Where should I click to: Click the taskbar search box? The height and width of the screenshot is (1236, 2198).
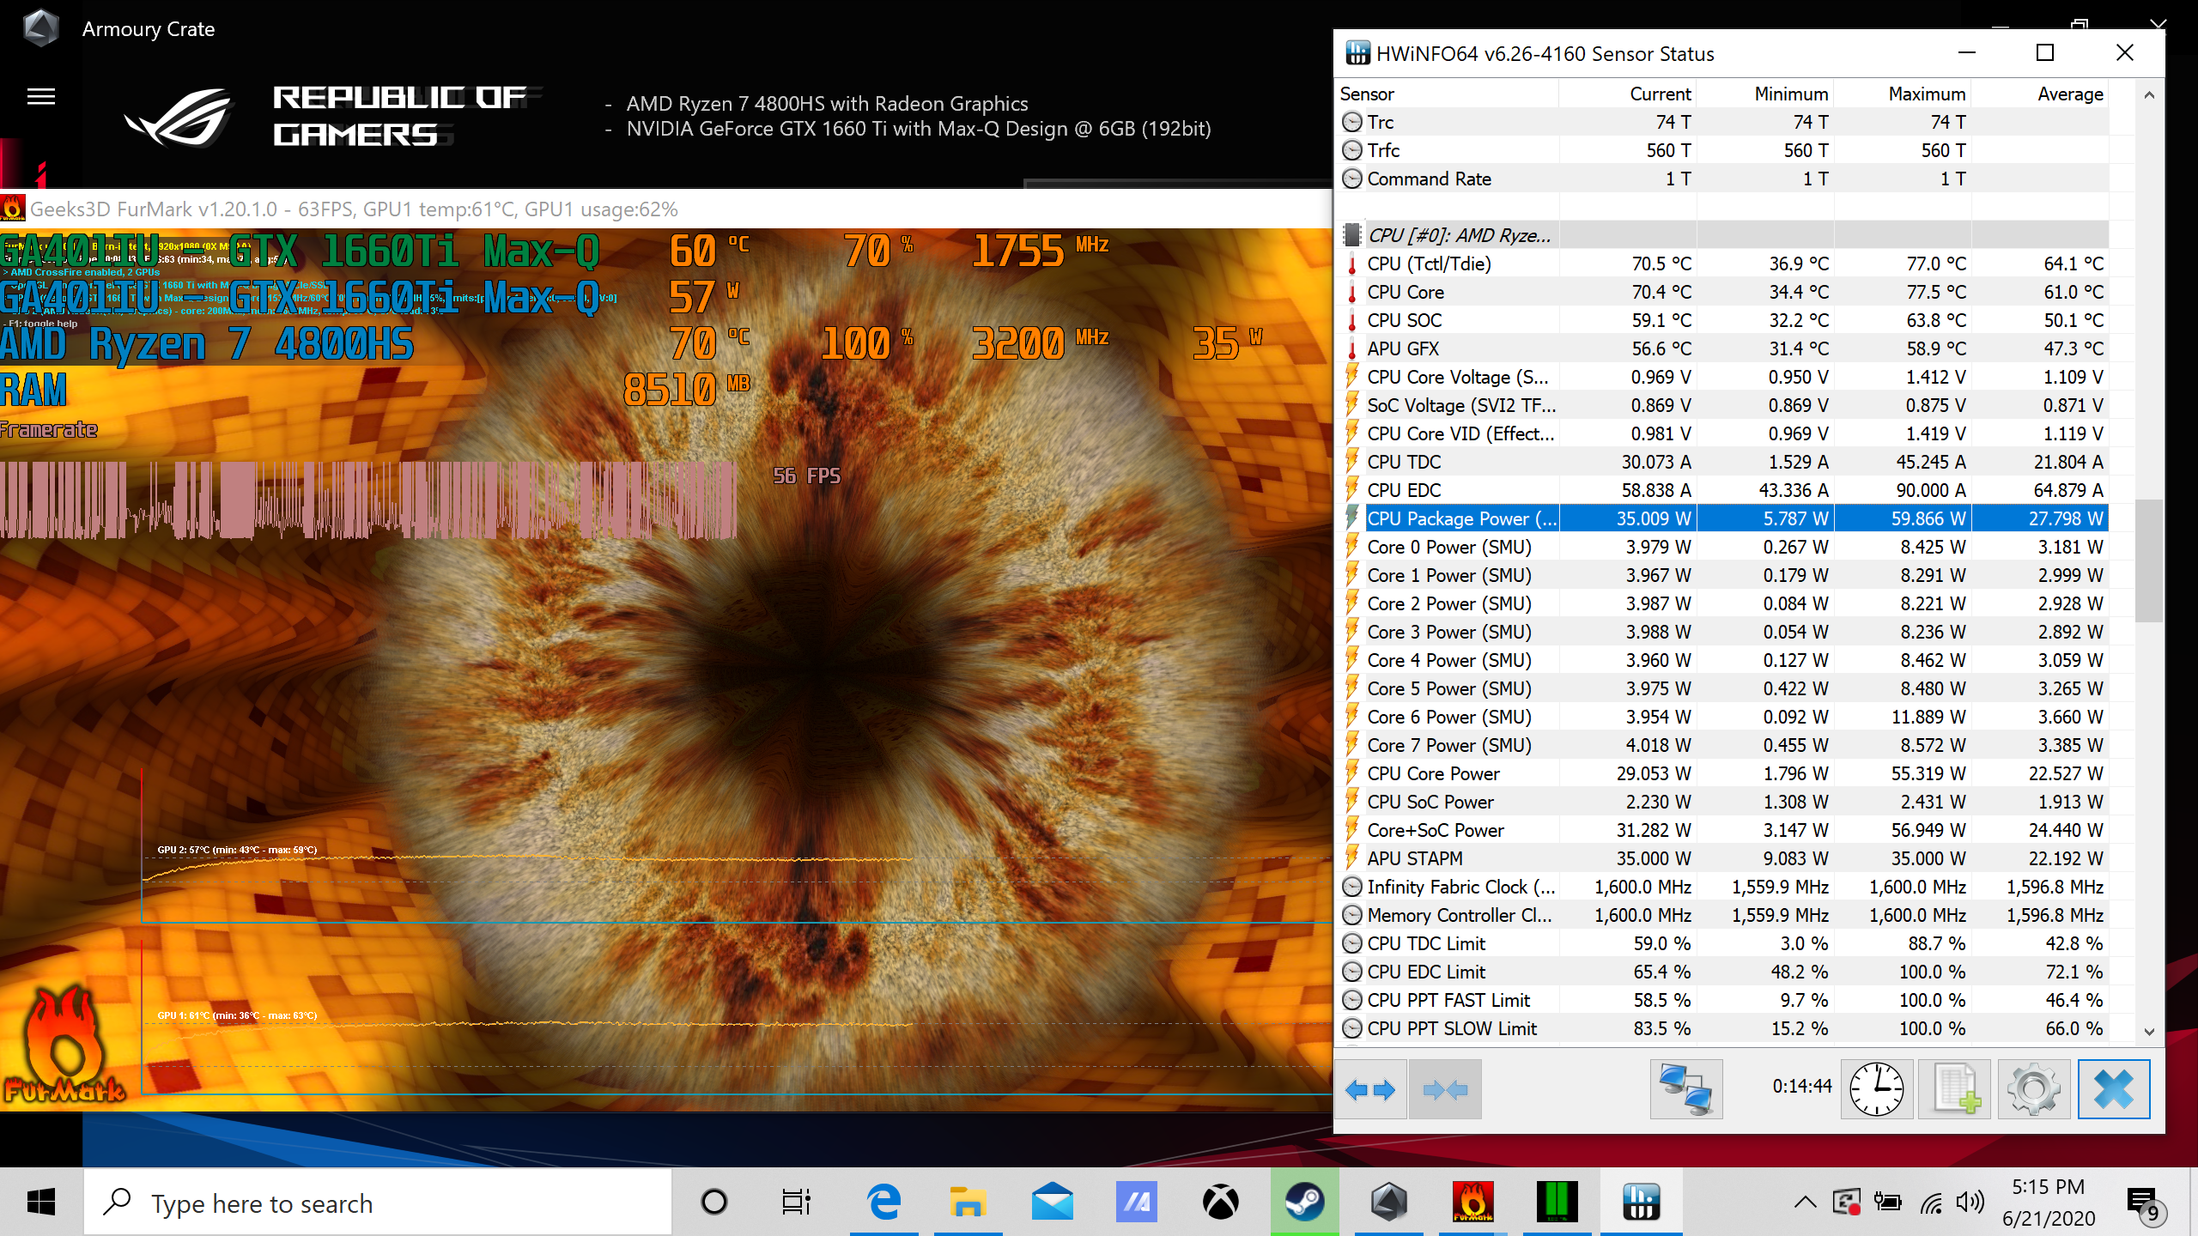click(378, 1202)
